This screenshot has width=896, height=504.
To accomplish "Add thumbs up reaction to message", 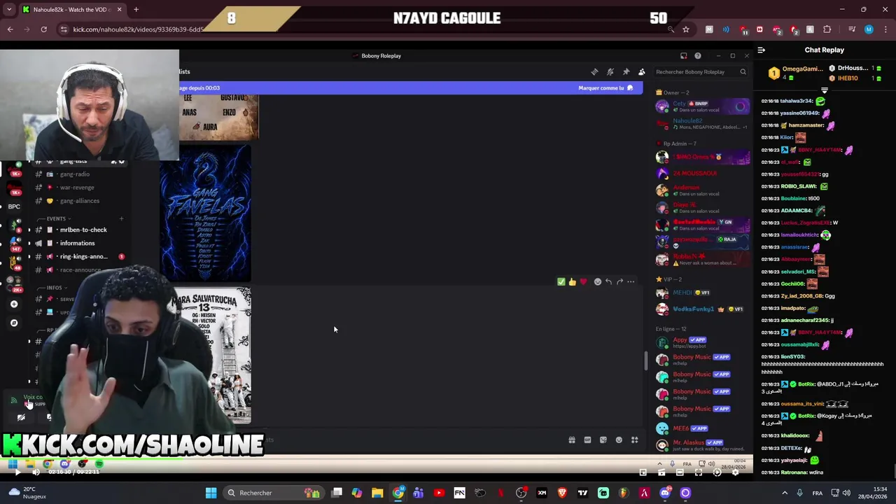I will pyautogui.click(x=573, y=281).
